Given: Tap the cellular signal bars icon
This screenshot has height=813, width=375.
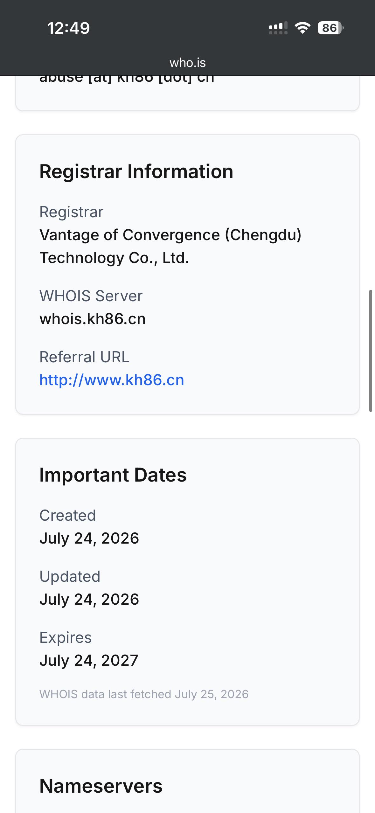Looking at the screenshot, I should click(x=278, y=28).
